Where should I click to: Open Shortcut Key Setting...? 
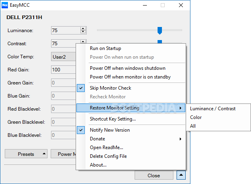click(x=131, y=119)
